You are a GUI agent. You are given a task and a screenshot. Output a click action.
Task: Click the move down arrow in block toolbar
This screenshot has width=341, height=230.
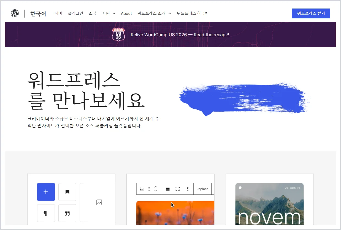(156, 191)
